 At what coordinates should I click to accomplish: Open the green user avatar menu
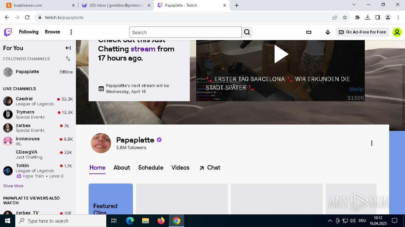tap(397, 32)
